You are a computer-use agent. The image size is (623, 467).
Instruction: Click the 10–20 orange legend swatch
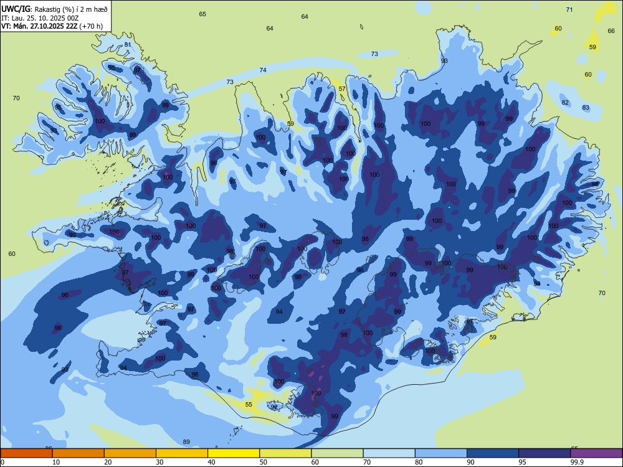(78, 453)
